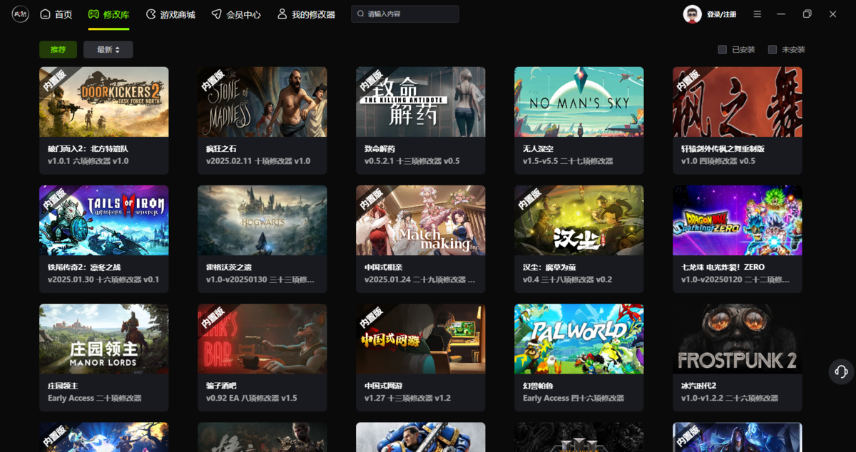Open Dragon Ball Sparking Zero cover
Screen dimensions: 856x452
tap(738, 220)
